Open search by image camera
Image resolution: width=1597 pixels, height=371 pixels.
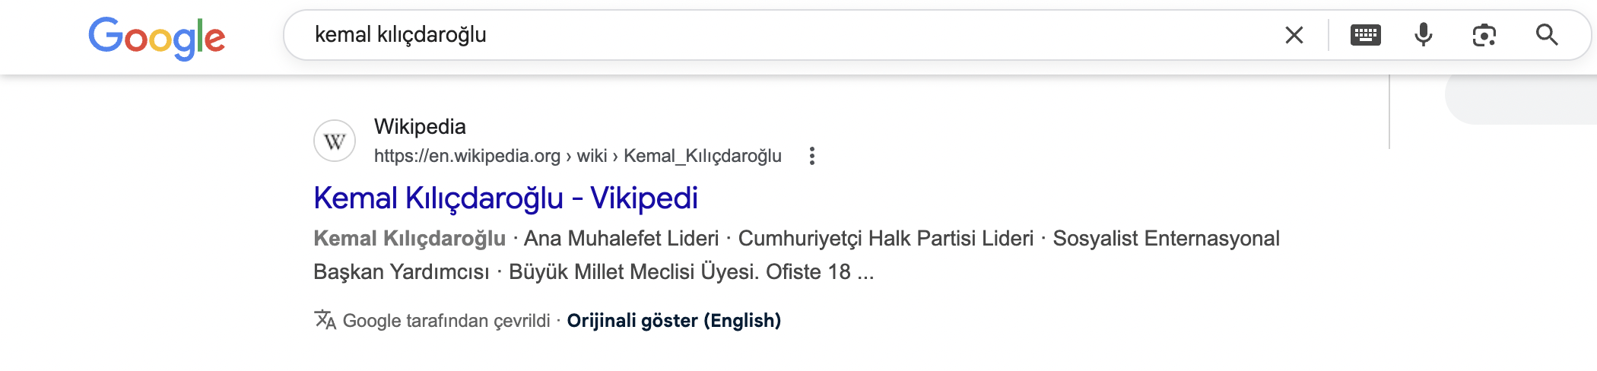click(1484, 35)
